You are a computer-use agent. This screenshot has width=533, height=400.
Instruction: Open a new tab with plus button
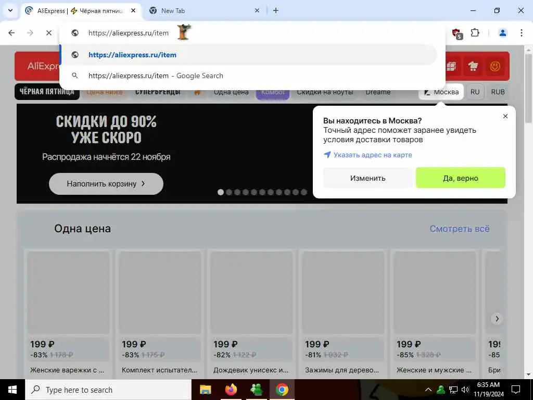tap(276, 10)
